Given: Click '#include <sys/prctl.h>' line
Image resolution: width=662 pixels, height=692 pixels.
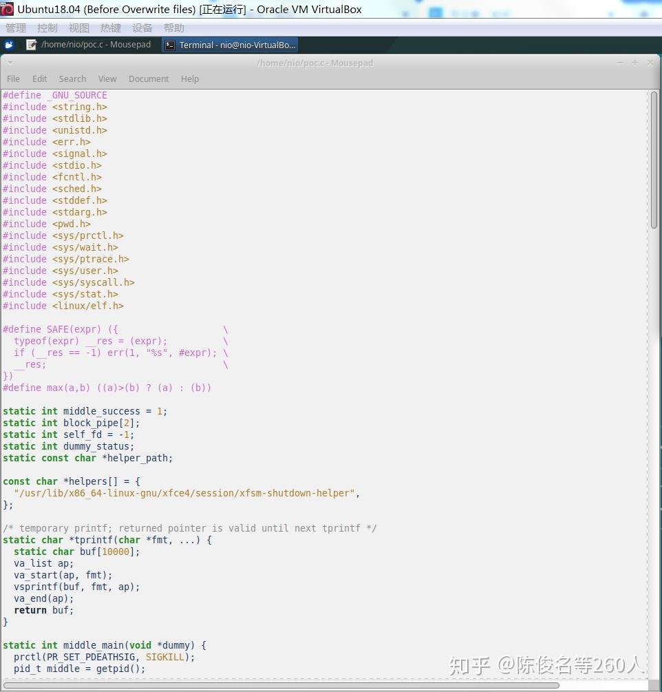Looking at the screenshot, I should [63, 235].
